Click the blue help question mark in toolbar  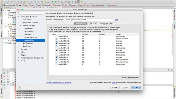point(86,2)
